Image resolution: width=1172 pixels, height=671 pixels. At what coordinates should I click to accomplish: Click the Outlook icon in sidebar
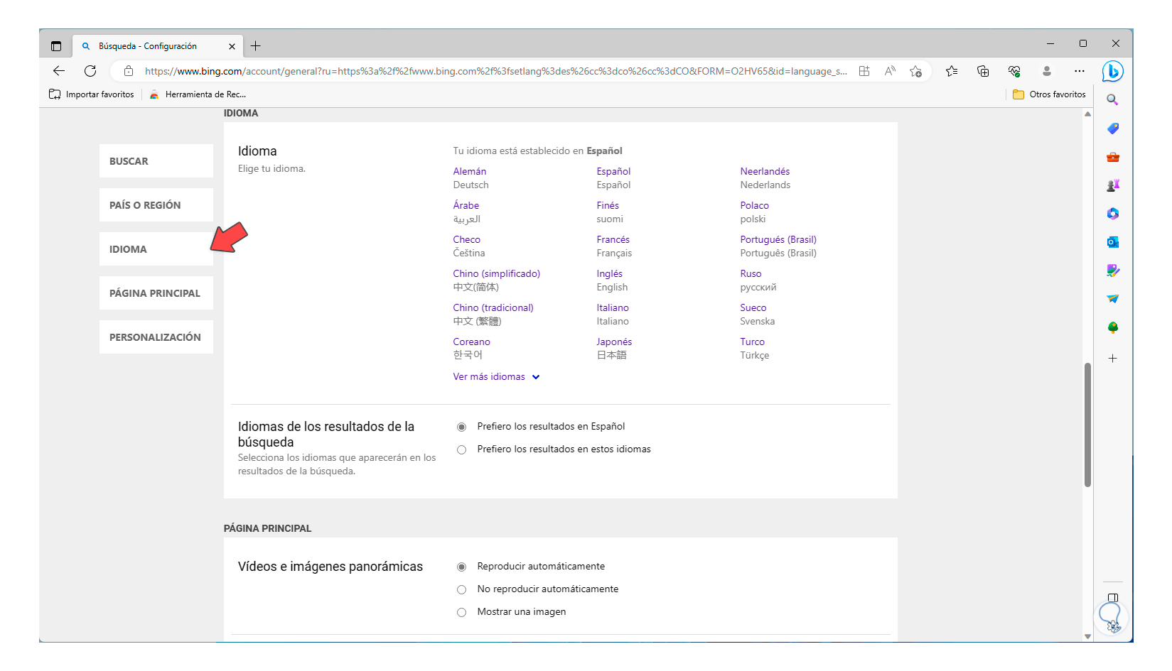[x=1112, y=242]
